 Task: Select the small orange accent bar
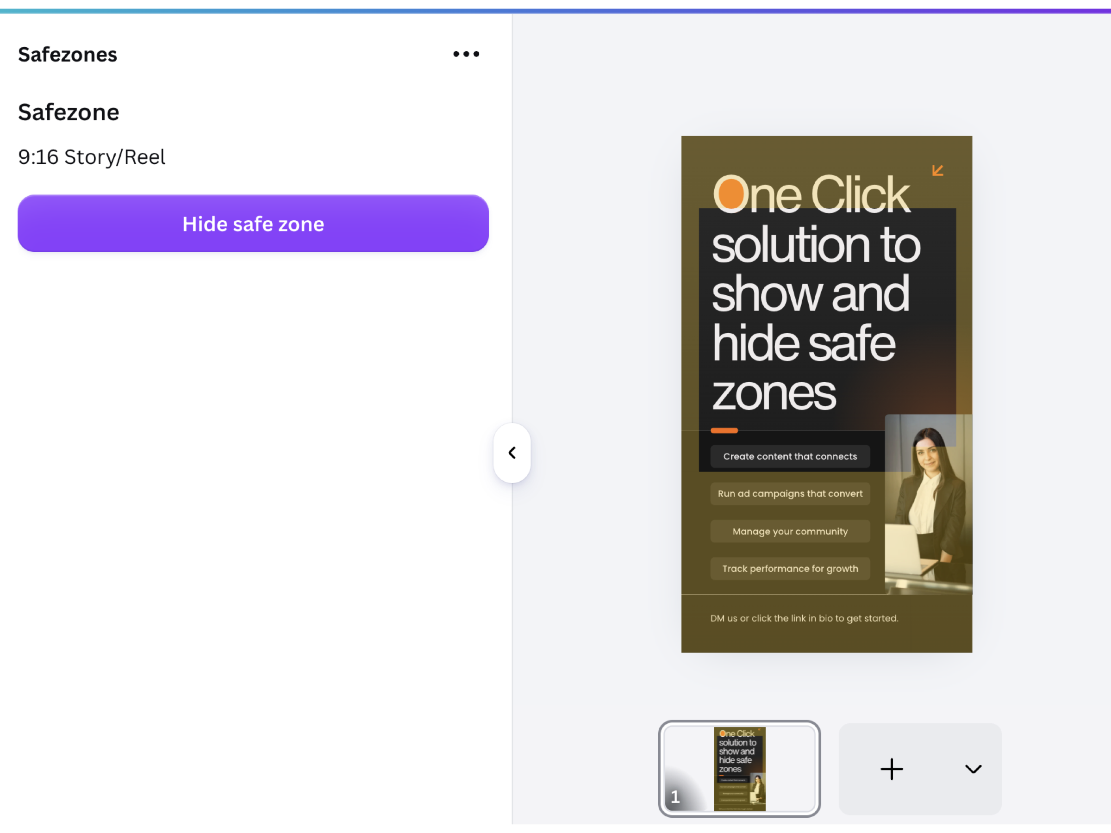click(724, 430)
